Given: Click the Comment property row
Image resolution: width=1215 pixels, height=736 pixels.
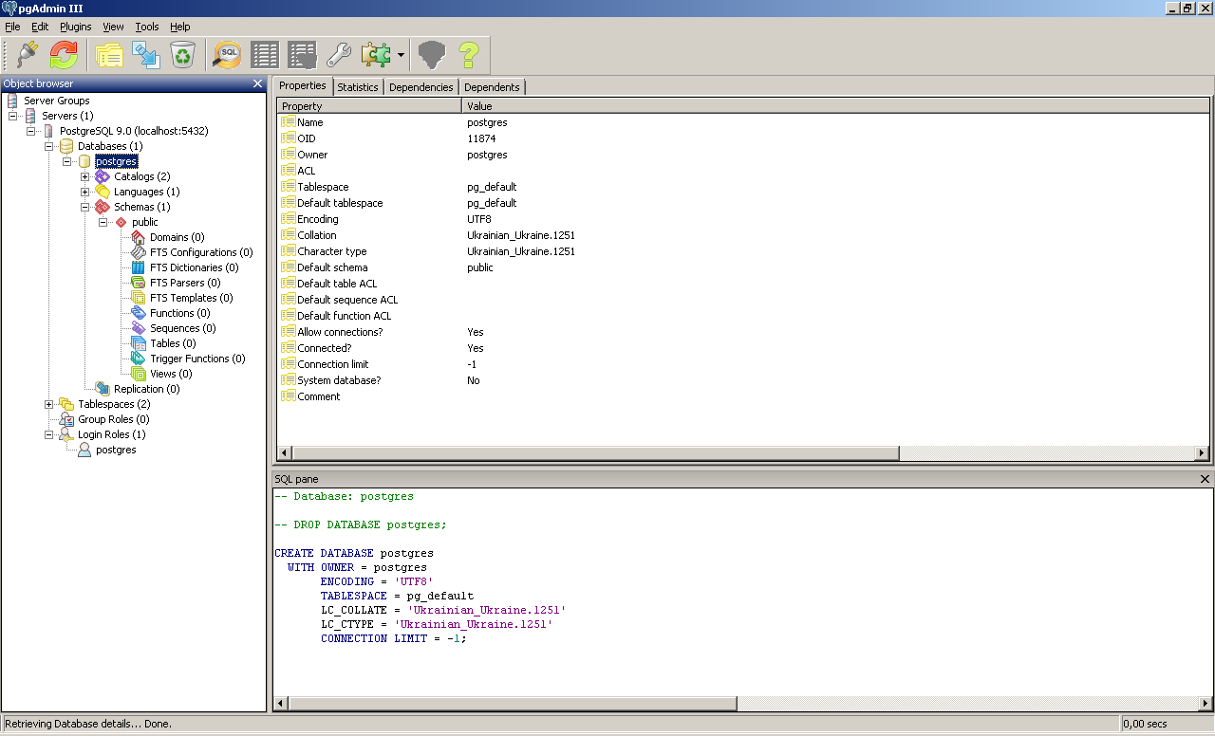Looking at the screenshot, I should tap(743, 396).
